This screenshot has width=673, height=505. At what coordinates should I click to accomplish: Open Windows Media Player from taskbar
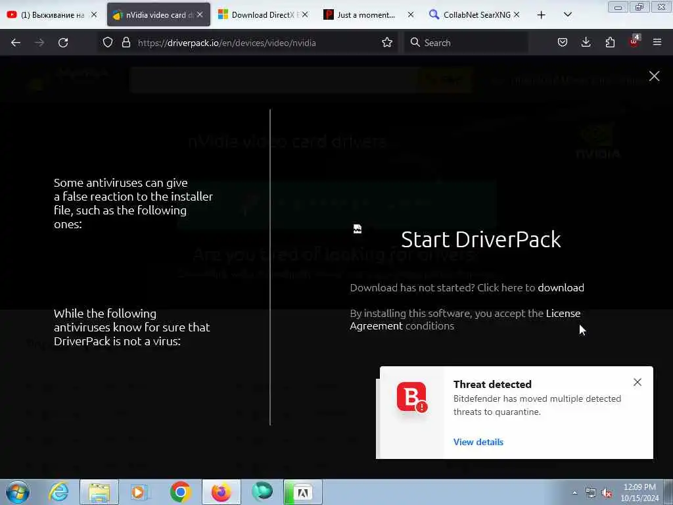(139, 492)
